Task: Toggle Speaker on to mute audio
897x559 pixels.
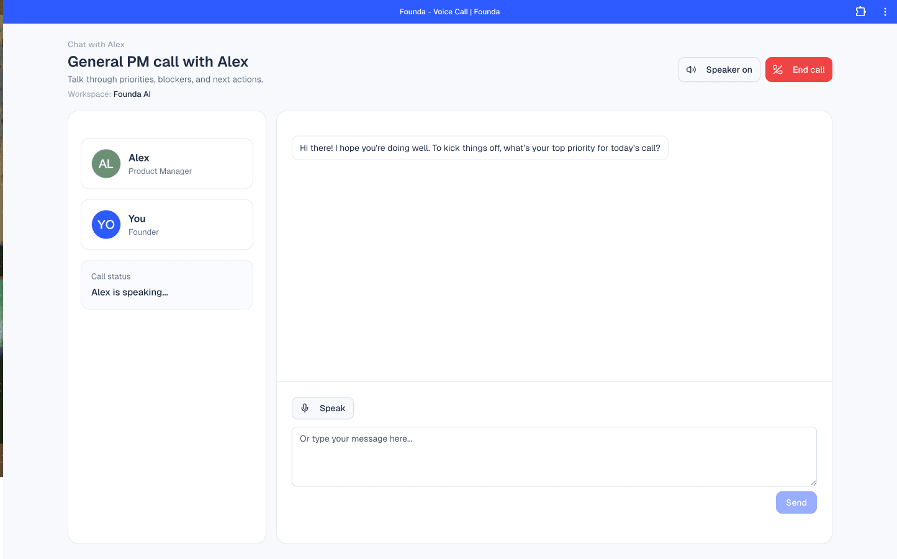Action: (719, 70)
